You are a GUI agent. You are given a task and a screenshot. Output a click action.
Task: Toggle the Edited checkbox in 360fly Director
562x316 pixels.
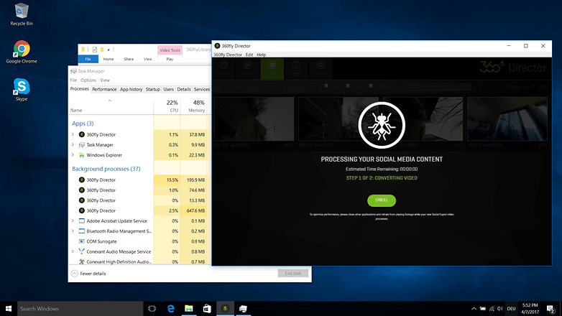click(326, 86)
